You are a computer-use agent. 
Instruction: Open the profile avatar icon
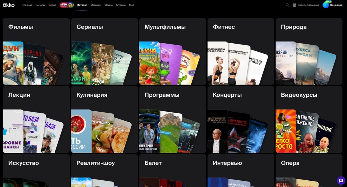point(326,5)
